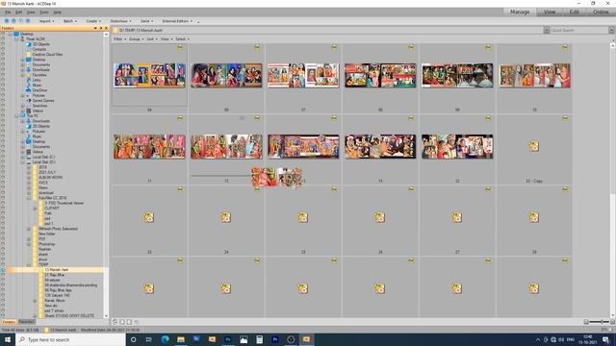616x346 pixels.
Task: Open the Select dropdown button
Action: pos(182,39)
